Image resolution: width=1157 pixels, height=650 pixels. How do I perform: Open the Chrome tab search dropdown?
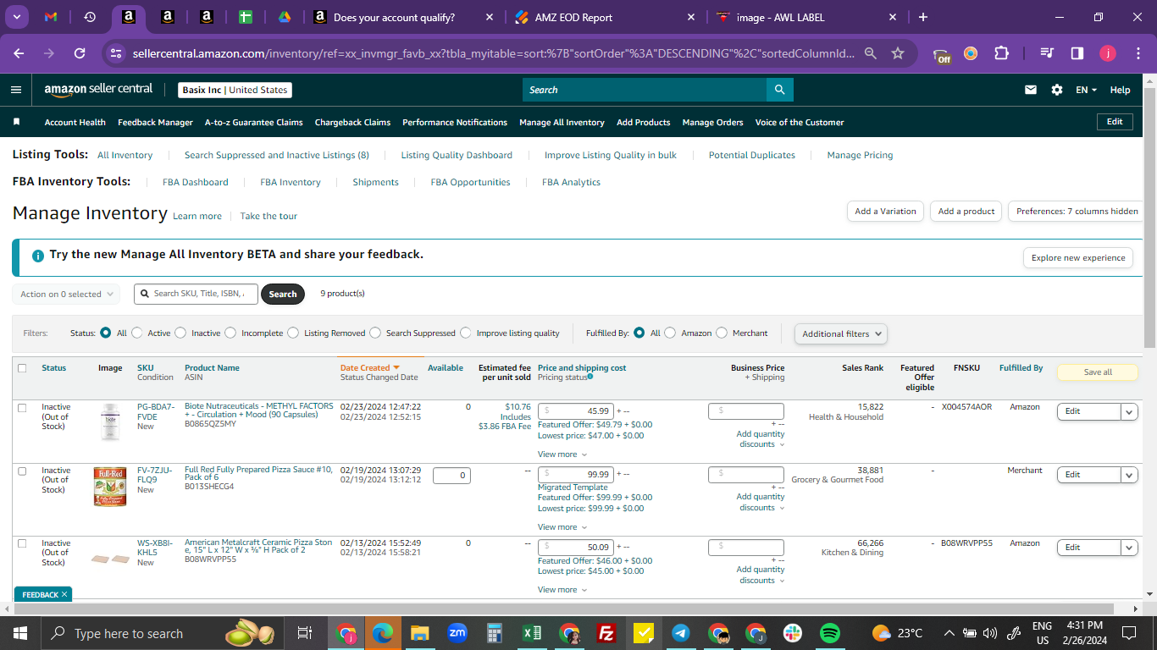[x=18, y=17]
